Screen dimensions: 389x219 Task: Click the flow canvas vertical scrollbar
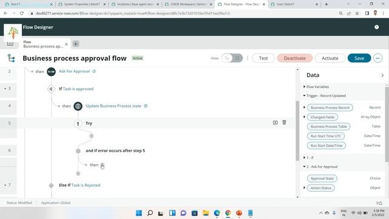tap(298, 131)
